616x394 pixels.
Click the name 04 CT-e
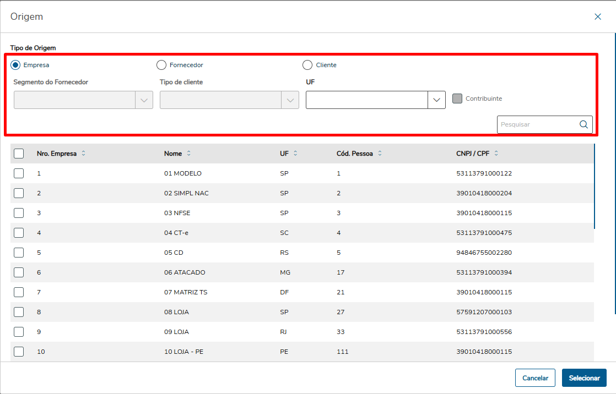pos(176,233)
